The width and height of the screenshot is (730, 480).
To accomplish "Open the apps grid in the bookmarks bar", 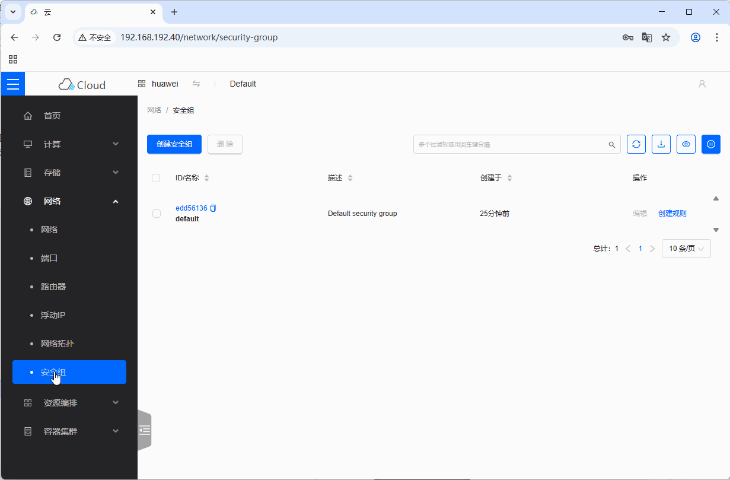I will pyautogui.click(x=13, y=59).
